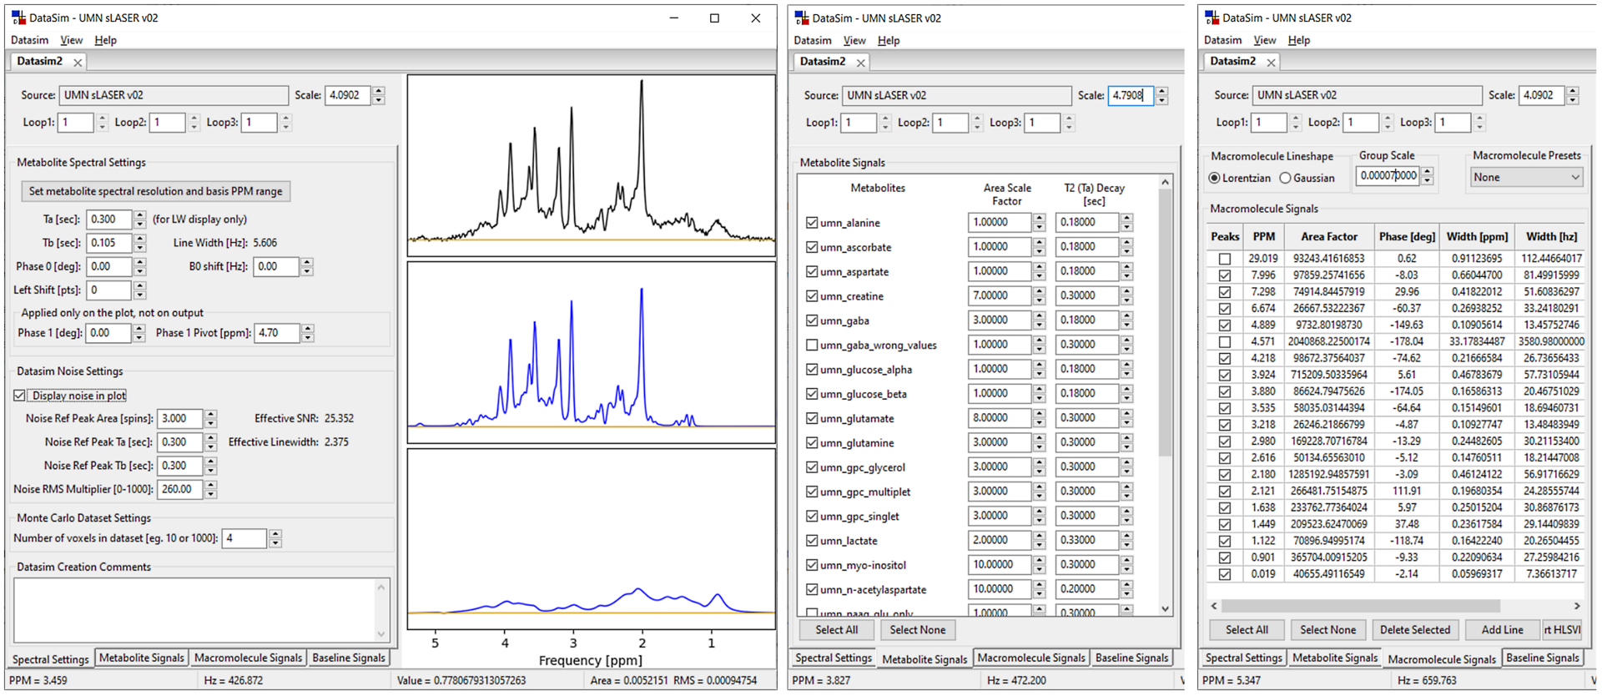1602x696 pixels.
Task: Select Lorentzian macromolecule lineshape
Action: (1215, 178)
